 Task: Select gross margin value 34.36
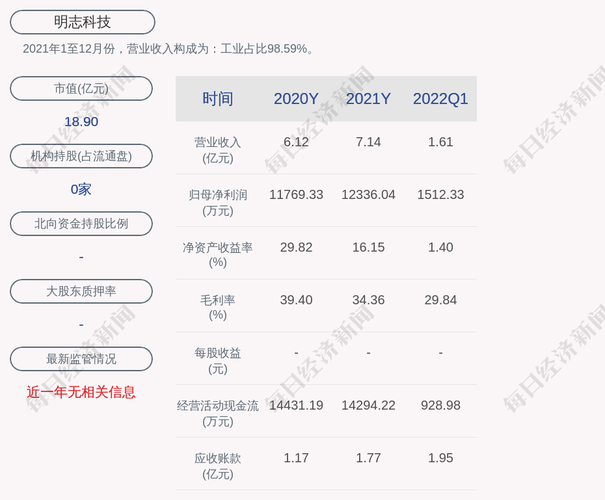point(368,300)
